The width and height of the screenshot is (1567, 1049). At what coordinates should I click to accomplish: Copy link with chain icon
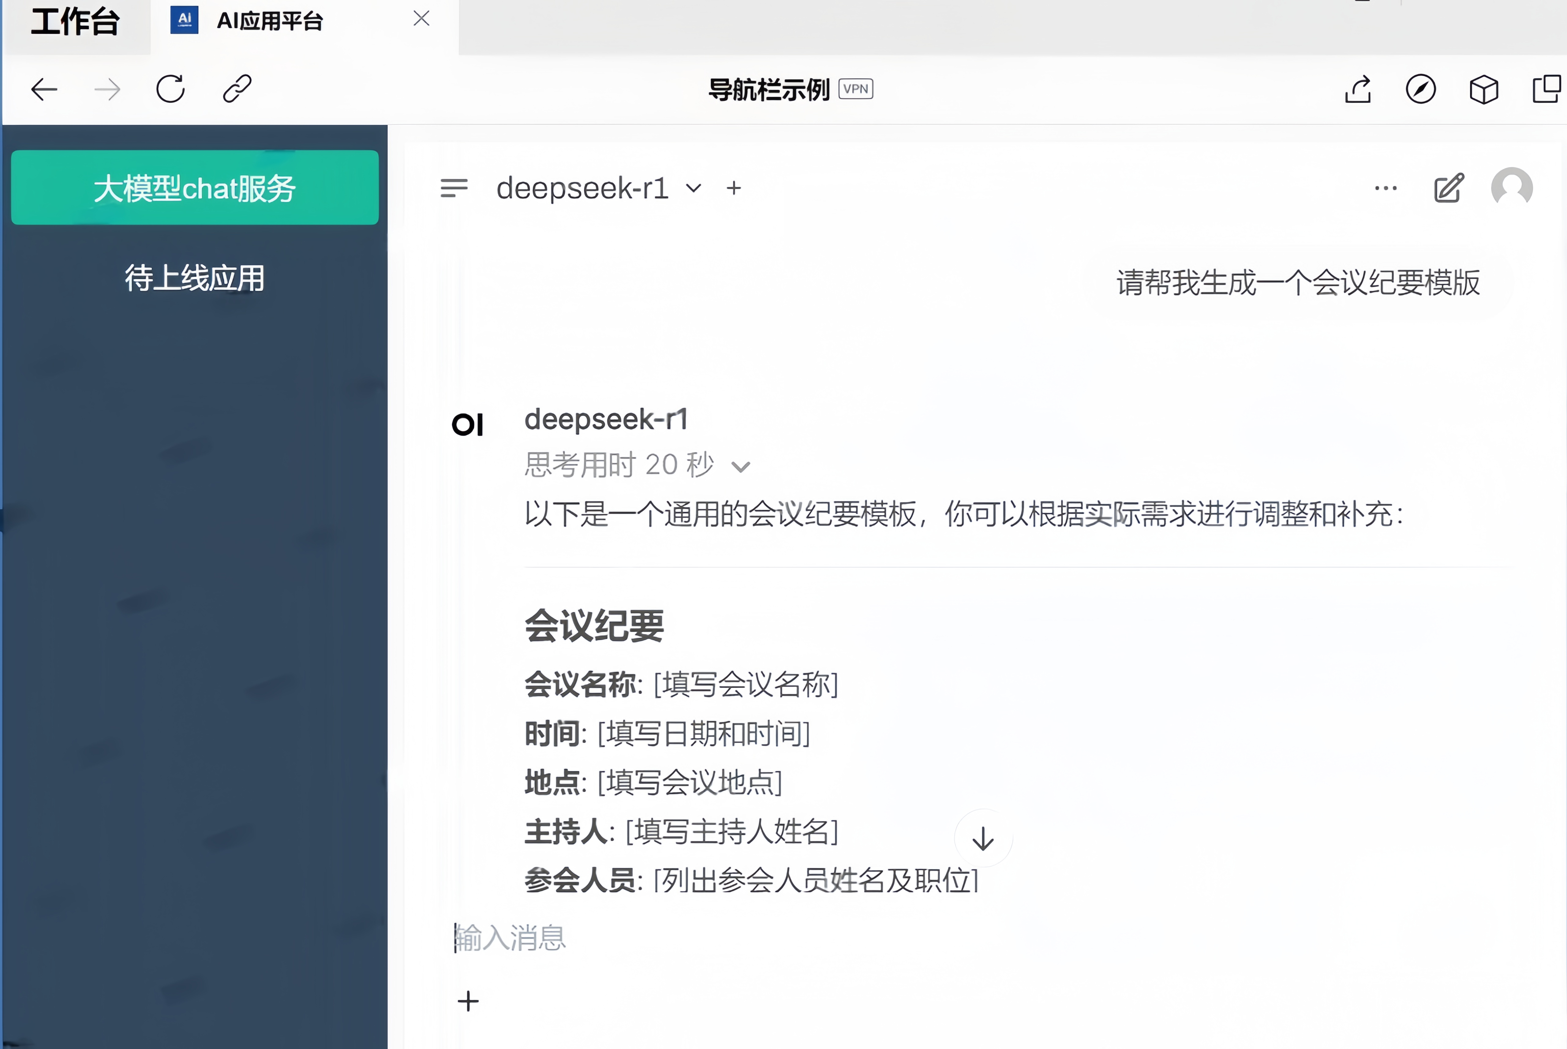click(237, 88)
